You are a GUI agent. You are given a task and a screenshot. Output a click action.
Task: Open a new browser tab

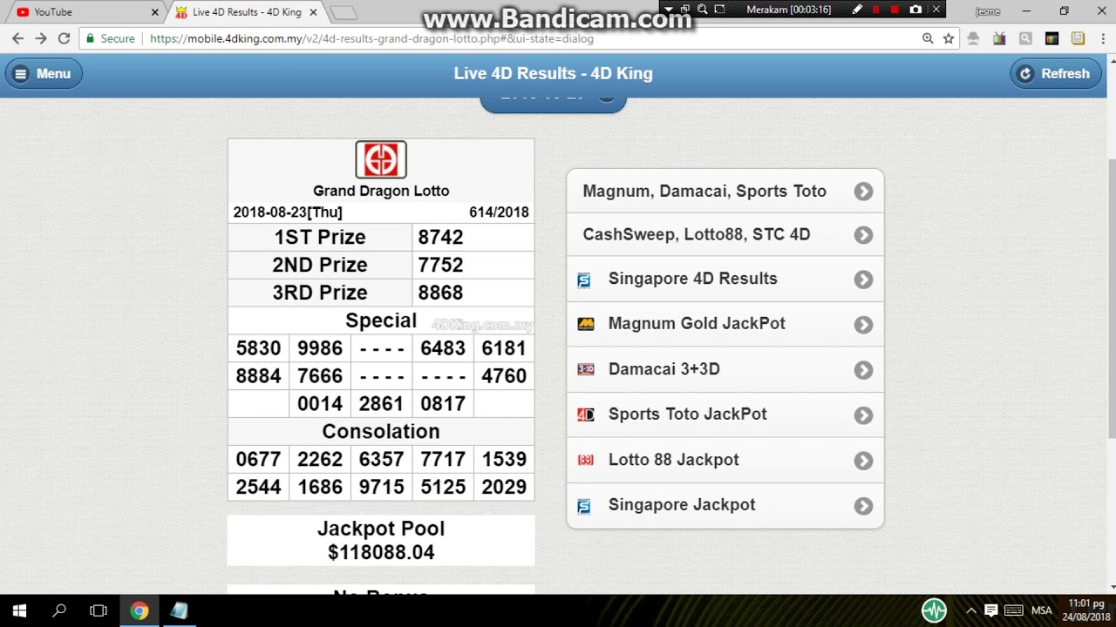pos(344,13)
